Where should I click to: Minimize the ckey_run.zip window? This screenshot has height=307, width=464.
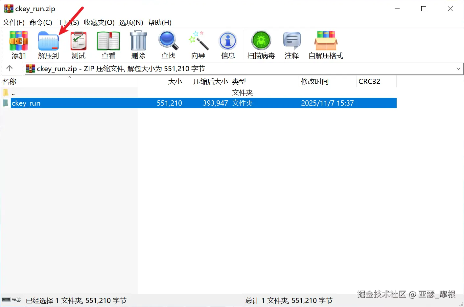pos(397,9)
